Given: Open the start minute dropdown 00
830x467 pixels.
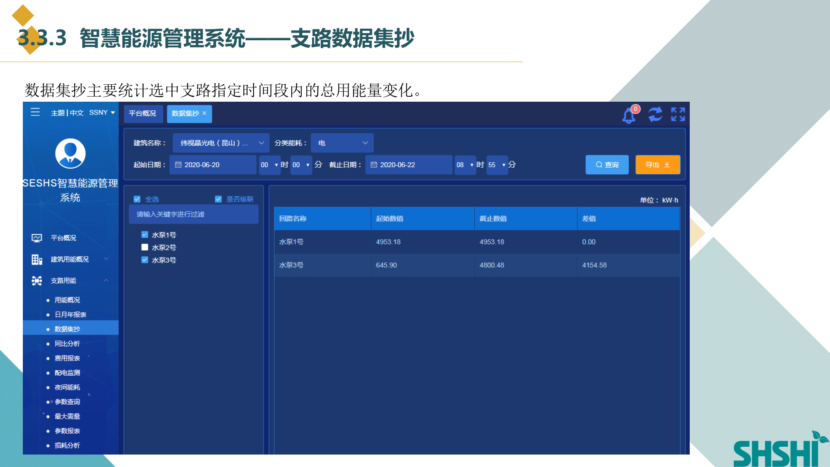Looking at the screenshot, I should point(301,165).
